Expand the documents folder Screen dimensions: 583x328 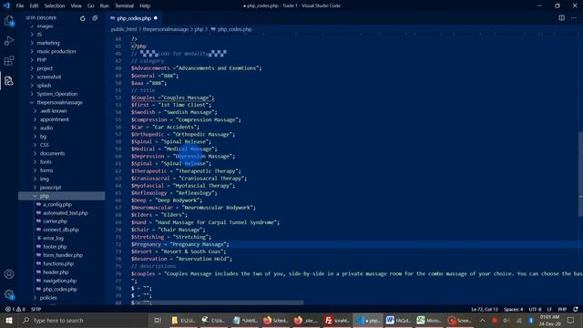tap(52, 153)
